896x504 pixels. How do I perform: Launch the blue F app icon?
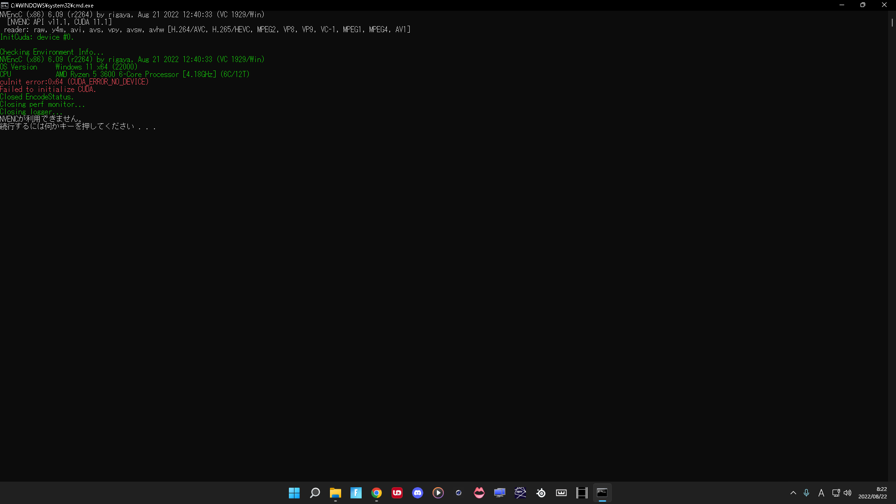[356, 493]
